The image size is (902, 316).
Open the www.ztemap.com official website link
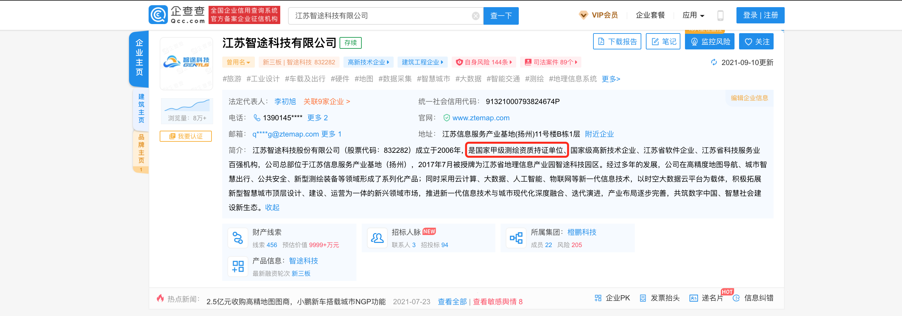click(481, 118)
